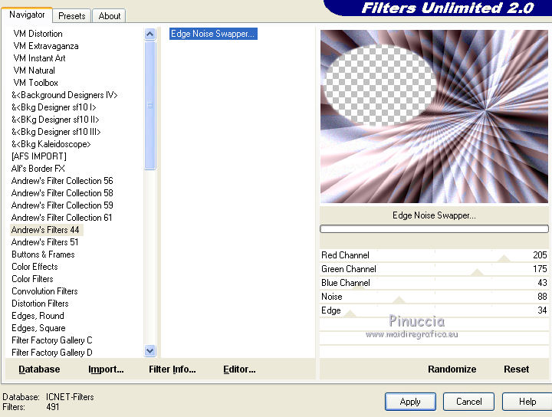Image resolution: width=552 pixels, height=417 pixels.
Task: Click the filter preview image
Action: tap(434, 117)
